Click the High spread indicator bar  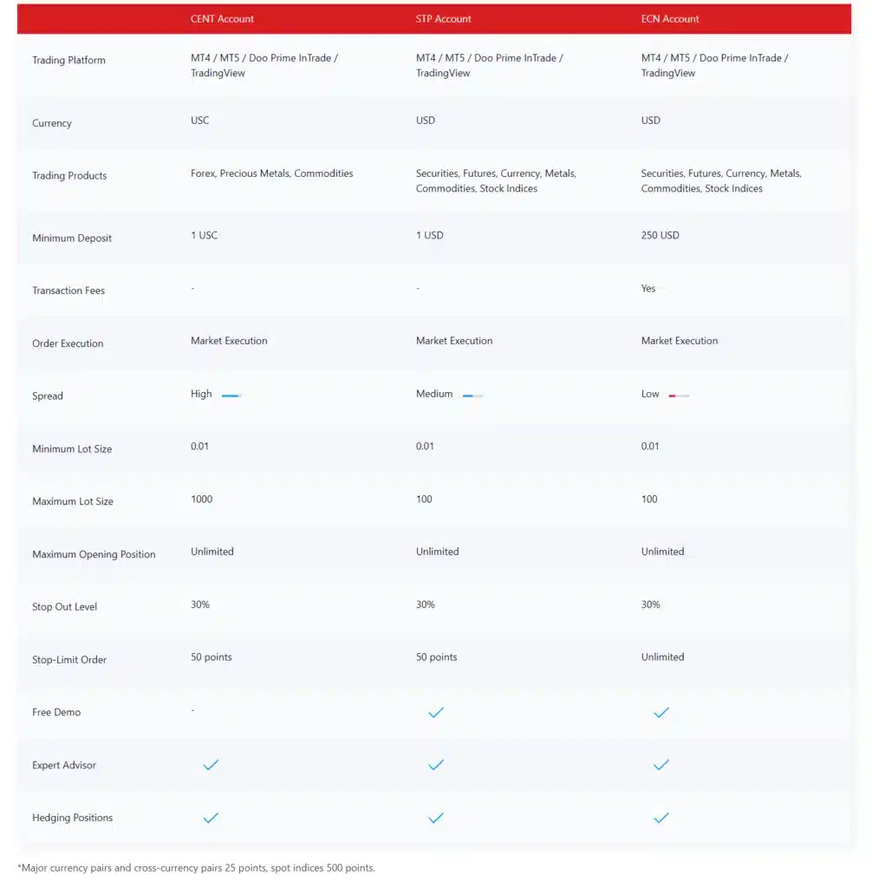click(231, 395)
